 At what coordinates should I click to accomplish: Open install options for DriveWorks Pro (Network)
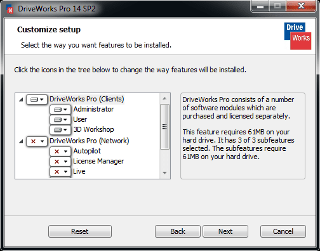point(37,141)
